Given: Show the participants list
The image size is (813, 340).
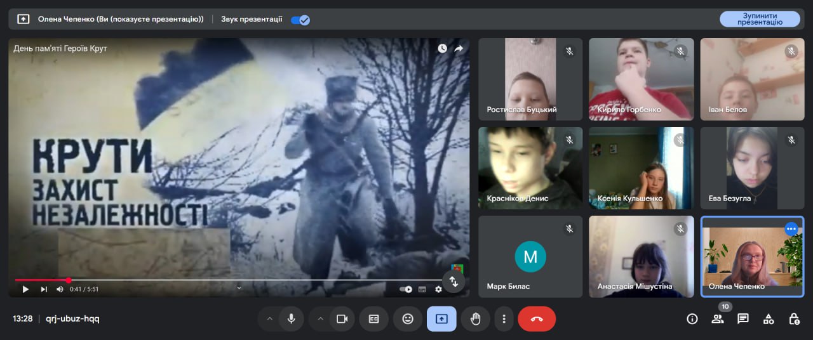Looking at the screenshot, I should tap(718, 319).
